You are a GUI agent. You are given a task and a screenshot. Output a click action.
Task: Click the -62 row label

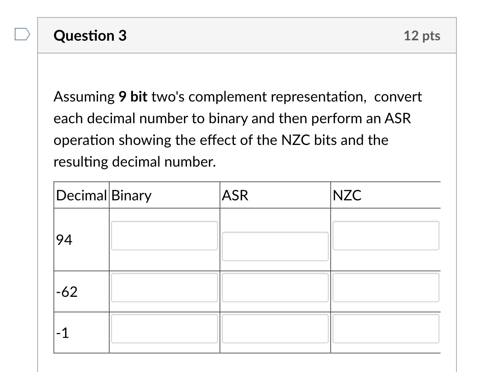tap(67, 291)
